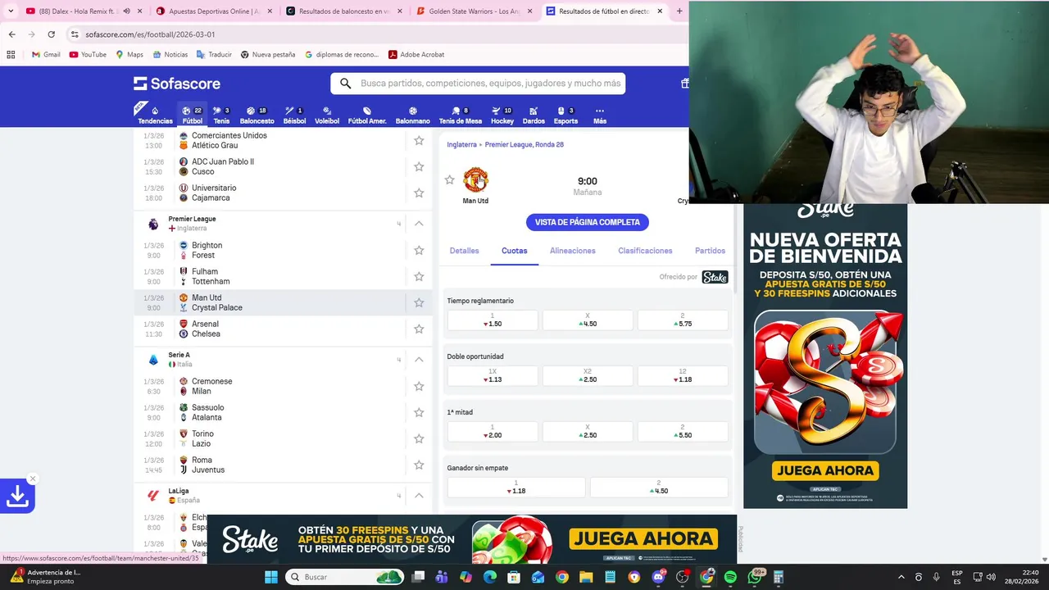Select the Voleibol sport icon
This screenshot has height=590, width=1049.
(x=327, y=115)
